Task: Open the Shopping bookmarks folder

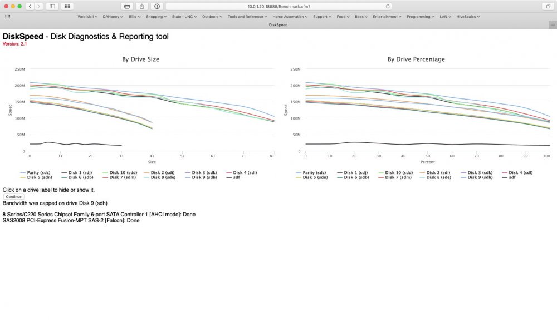Action: [156, 17]
